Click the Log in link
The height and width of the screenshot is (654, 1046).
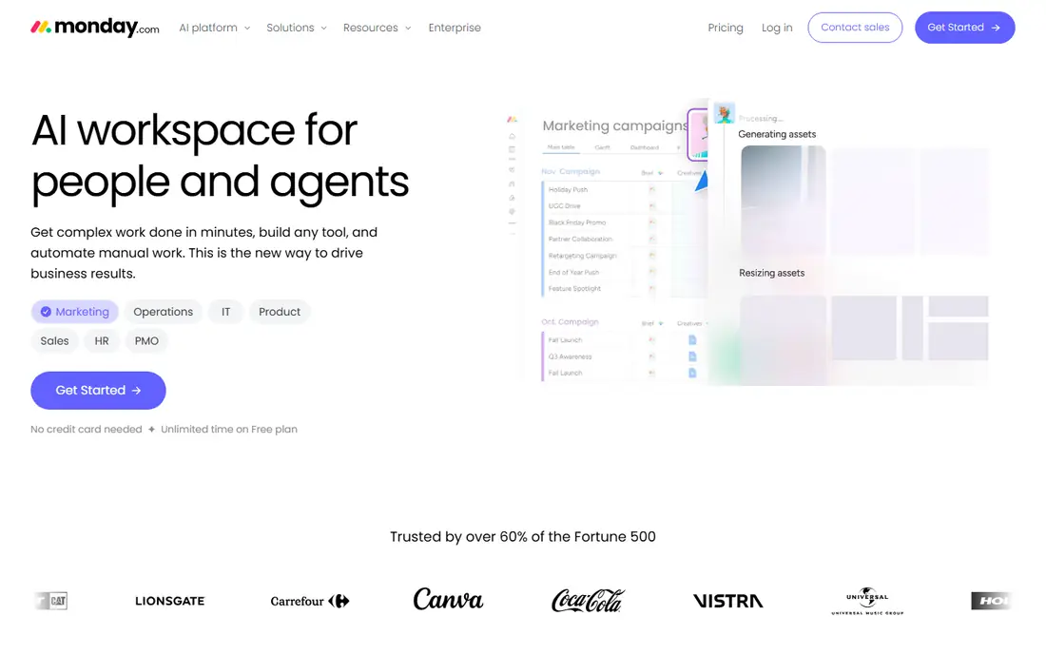(777, 28)
